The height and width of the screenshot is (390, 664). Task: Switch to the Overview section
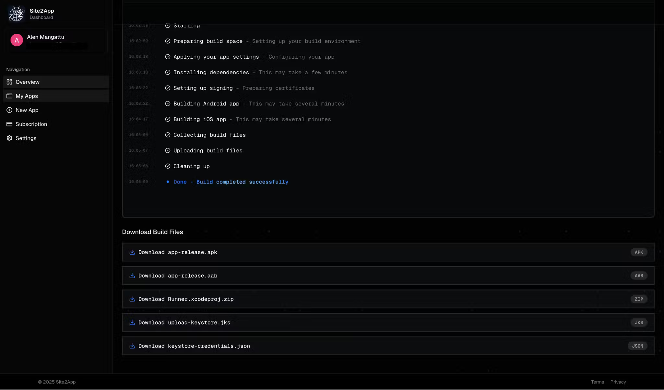(x=27, y=82)
